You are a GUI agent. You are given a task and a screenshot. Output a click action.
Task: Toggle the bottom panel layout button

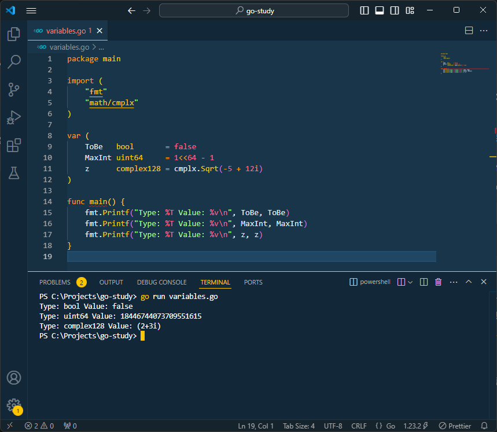tap(380, 10)
